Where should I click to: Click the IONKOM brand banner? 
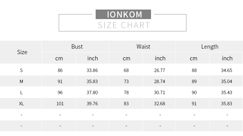pyautogui.click(x=123, y=14)
